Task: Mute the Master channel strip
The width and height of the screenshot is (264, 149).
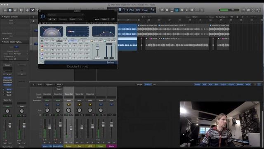Action: coord(109,143)
